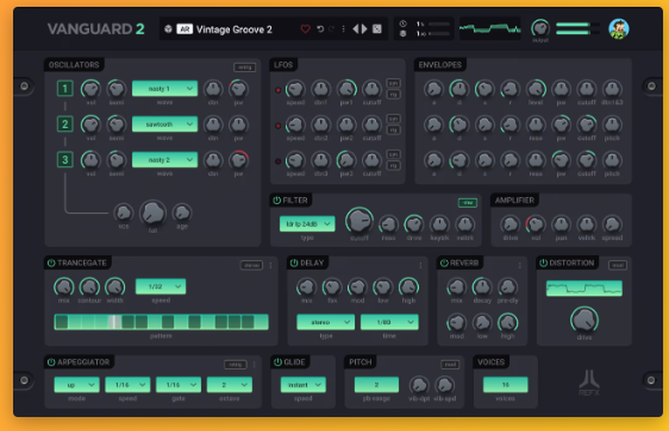669x431 pixels.
Task: Click the pb range value field showing 2
Action: coord(376,384)
